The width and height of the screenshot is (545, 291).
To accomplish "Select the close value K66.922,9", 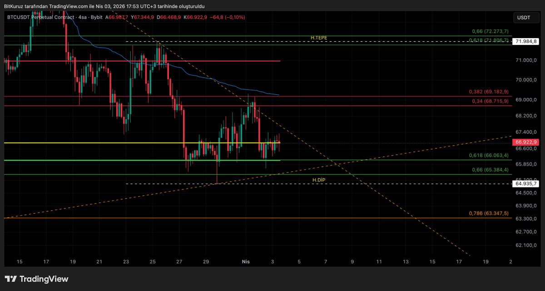I will [x=195, y=17].
